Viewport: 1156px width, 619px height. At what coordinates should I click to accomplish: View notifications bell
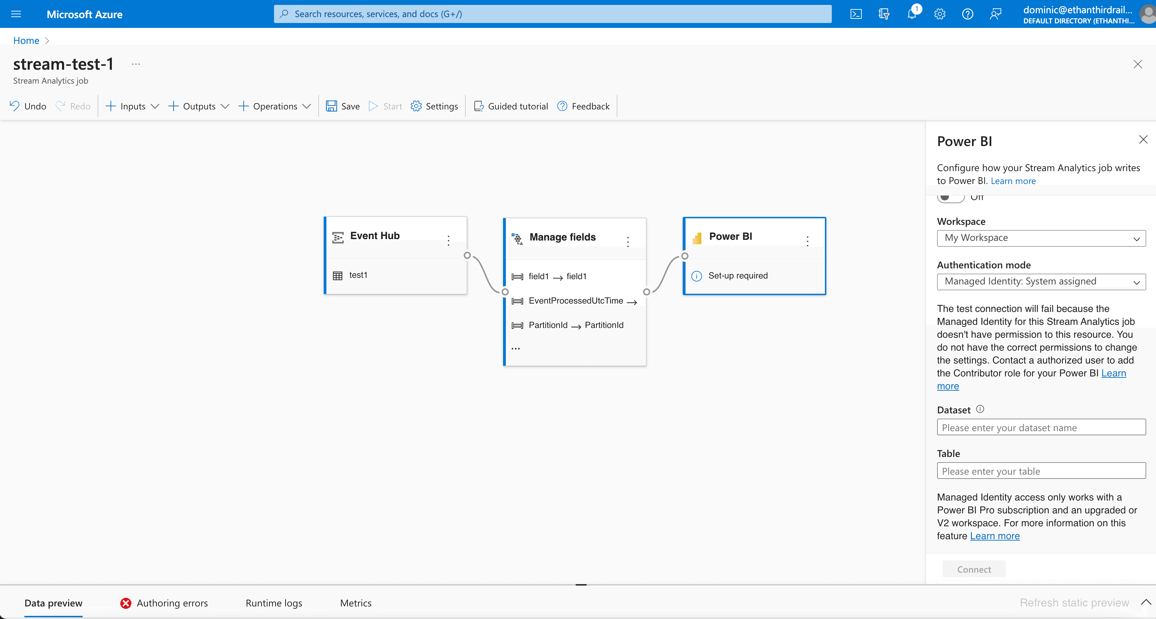[x=912, y=14]
